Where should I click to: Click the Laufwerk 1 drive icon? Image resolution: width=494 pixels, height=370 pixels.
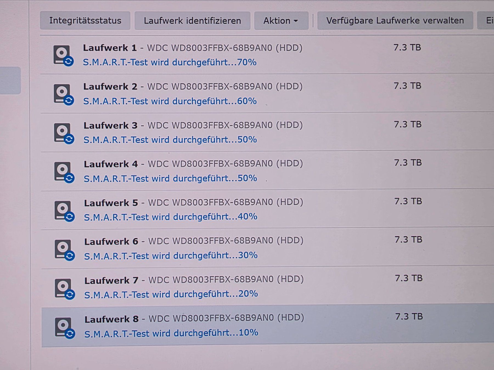[63, 56]
